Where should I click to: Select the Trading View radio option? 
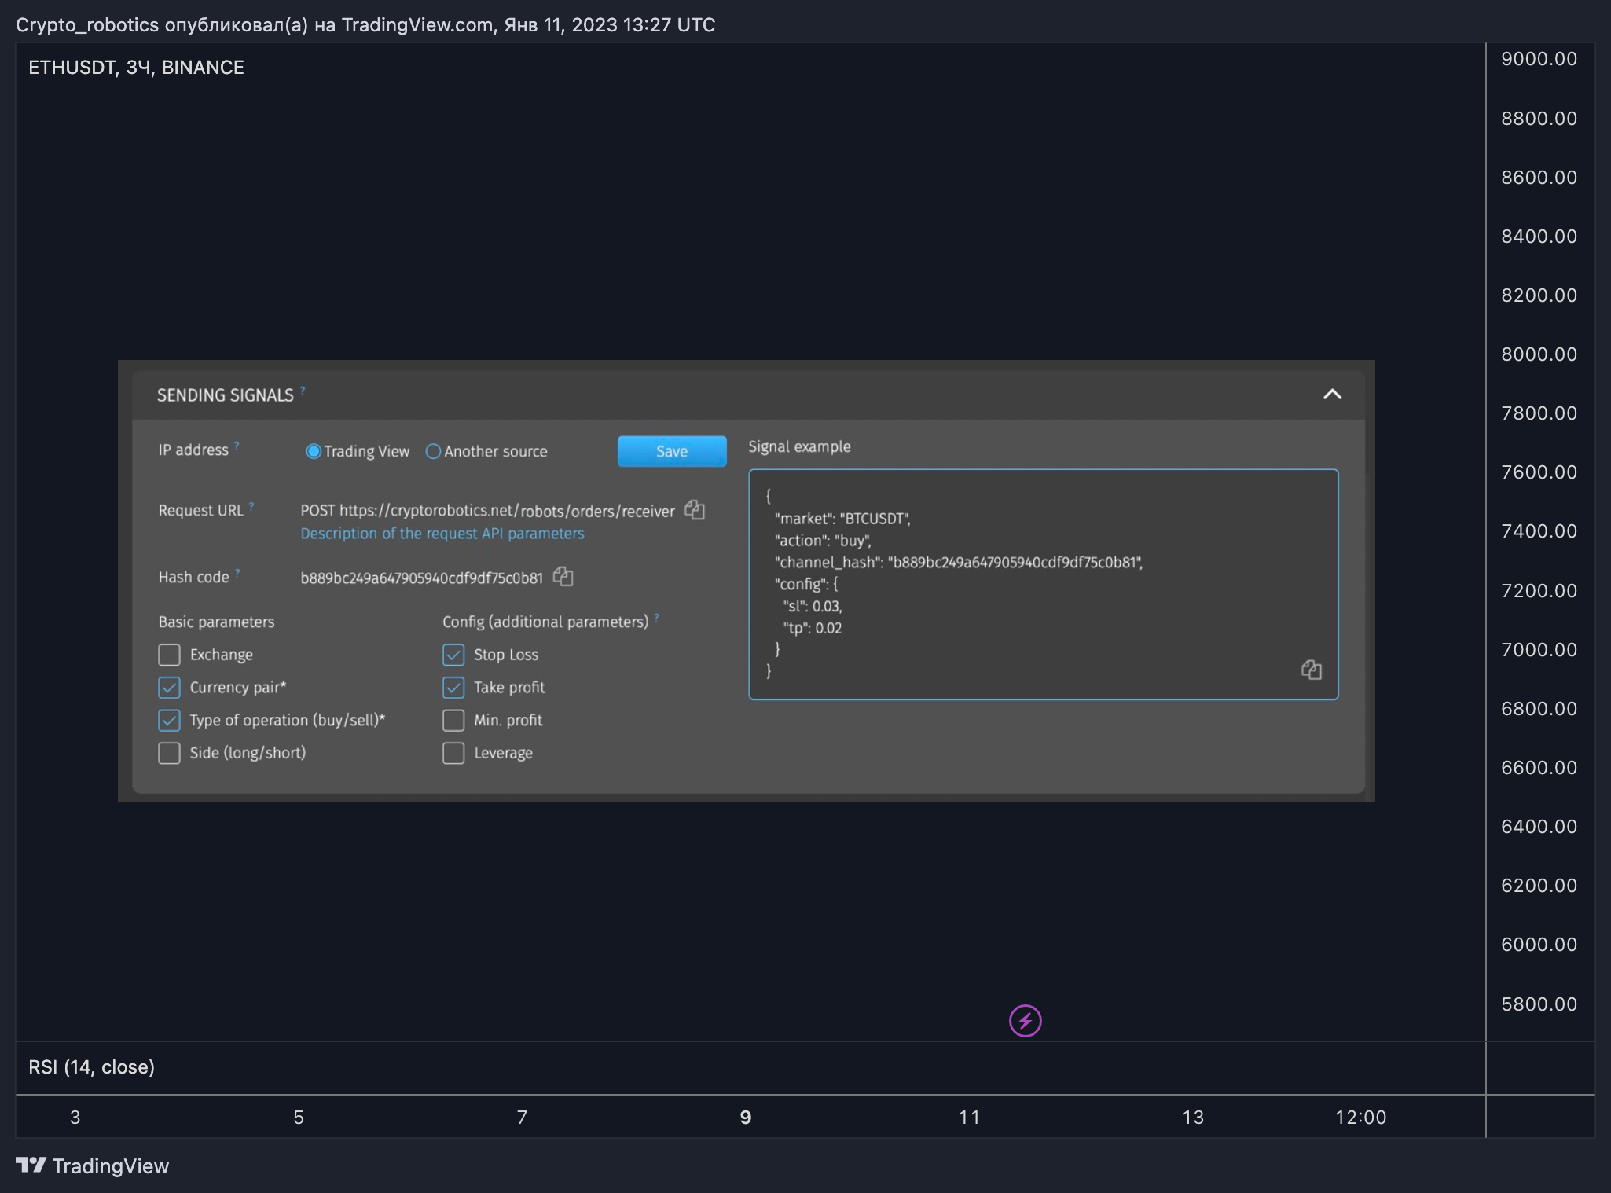click(314, 451)
